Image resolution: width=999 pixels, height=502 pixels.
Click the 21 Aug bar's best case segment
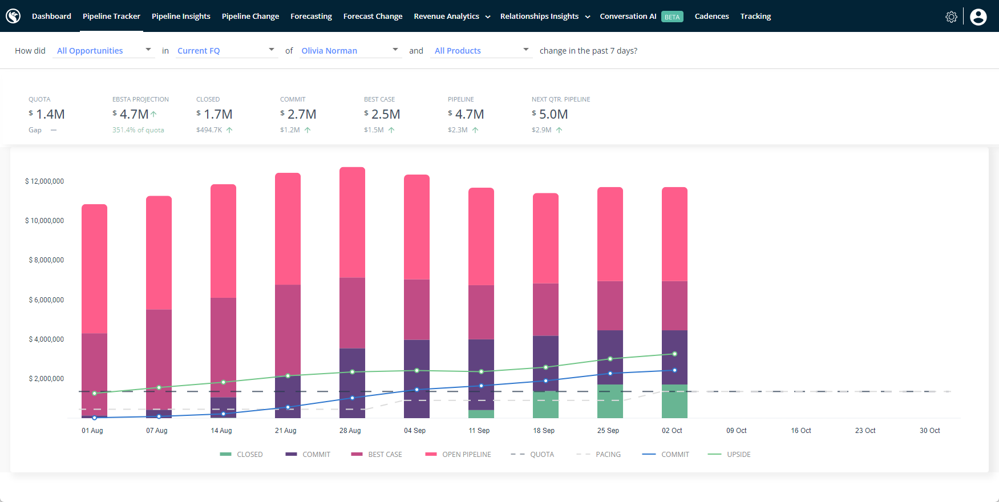288,330
